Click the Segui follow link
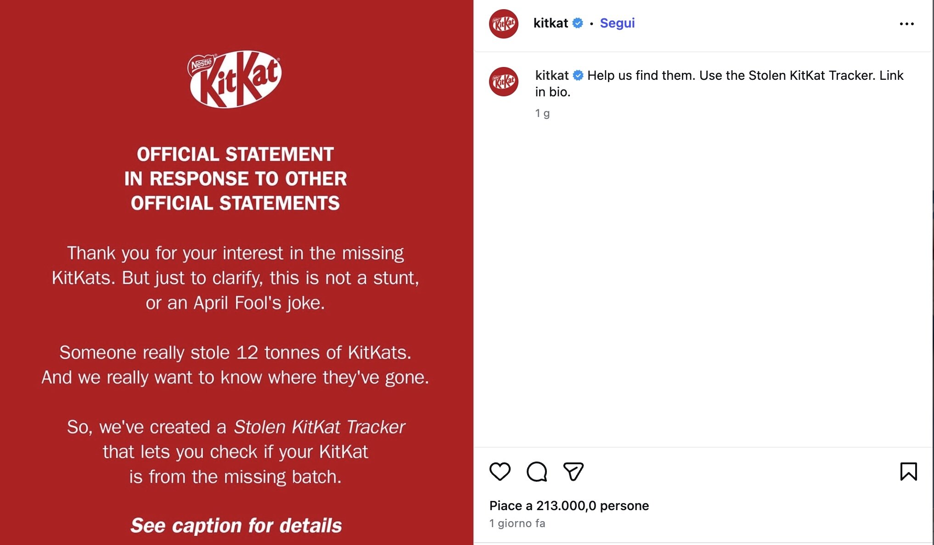The width and height of the screenshot is (934, 545). pyautogui.click(x=617, y=23)
